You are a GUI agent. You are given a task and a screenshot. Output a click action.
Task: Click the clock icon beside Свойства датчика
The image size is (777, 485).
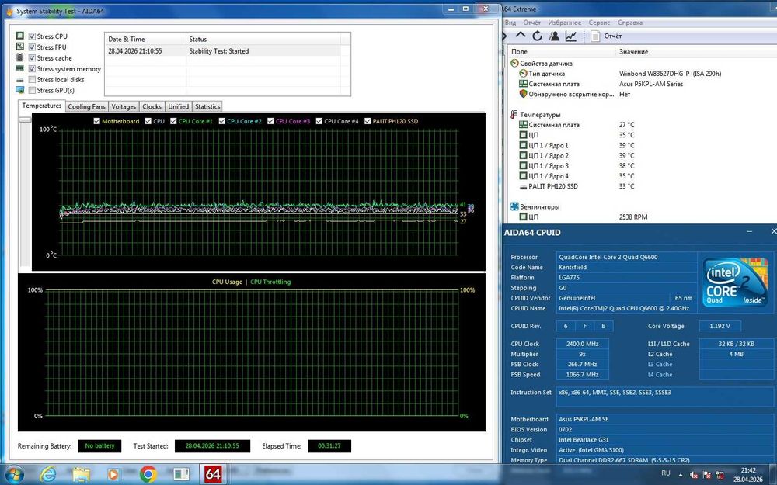click(x=514, y=63)
